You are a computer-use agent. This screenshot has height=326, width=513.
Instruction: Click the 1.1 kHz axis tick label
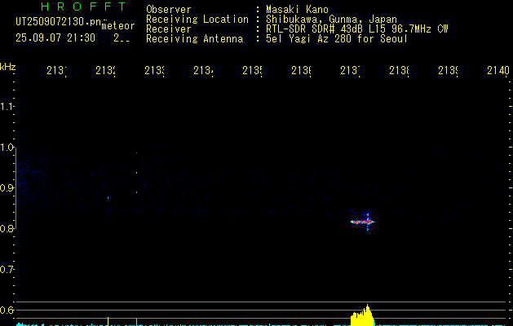(7, 107)
